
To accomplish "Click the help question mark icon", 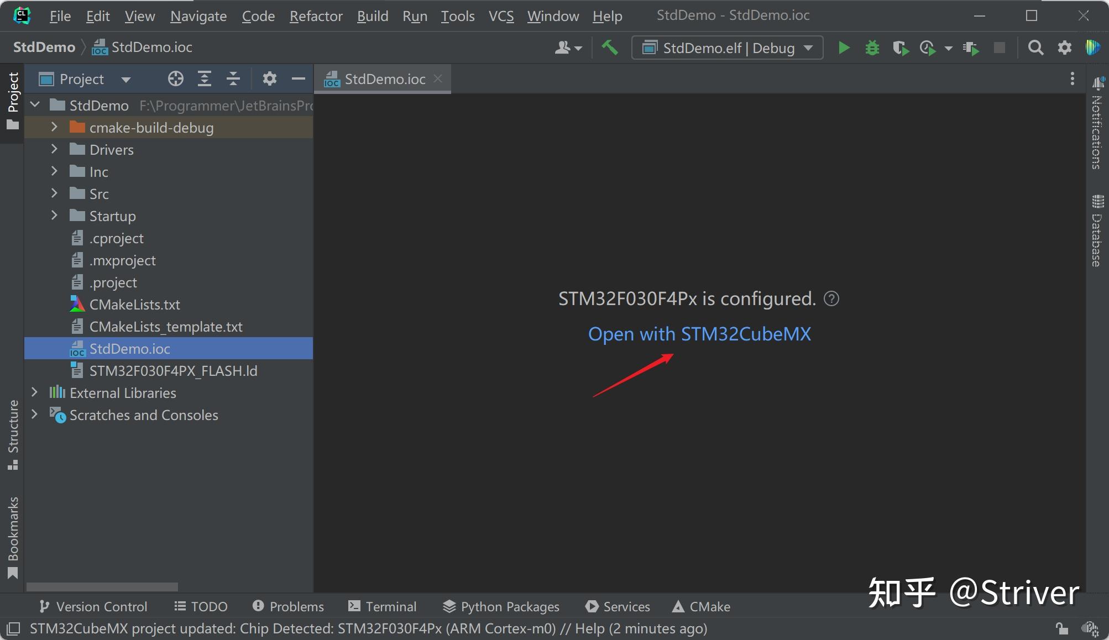I will (x=831, y=299).
